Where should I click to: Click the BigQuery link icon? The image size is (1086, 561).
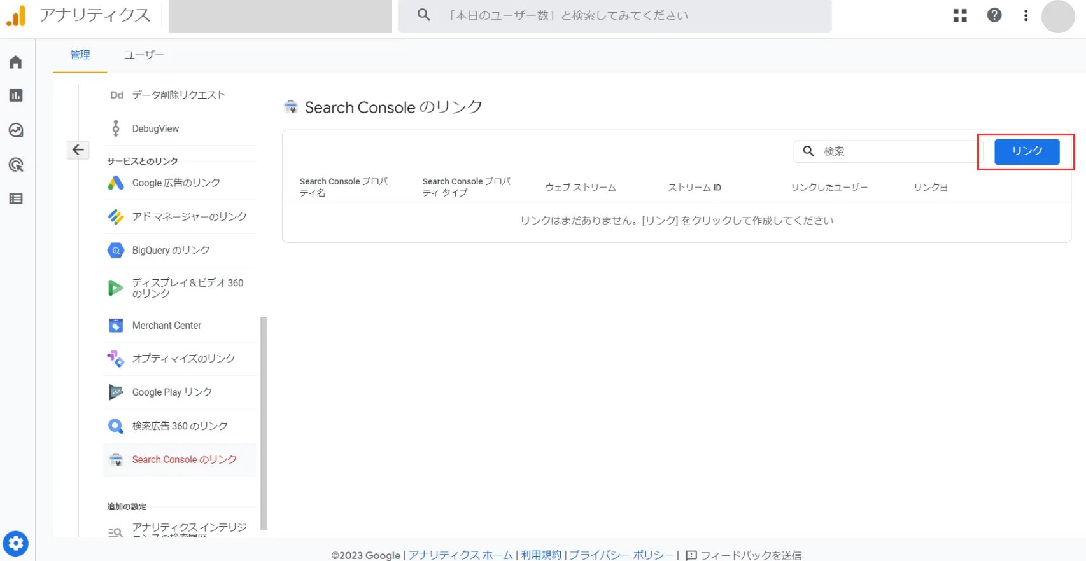[x=116, y=250]
